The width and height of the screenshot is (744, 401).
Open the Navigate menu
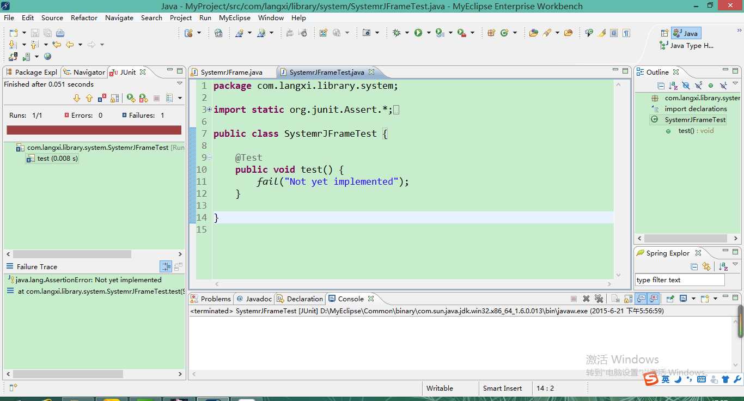pos(119,17)
